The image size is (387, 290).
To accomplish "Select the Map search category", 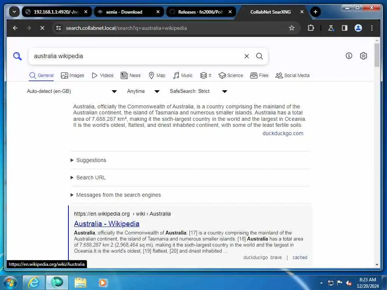I will 157,76.
